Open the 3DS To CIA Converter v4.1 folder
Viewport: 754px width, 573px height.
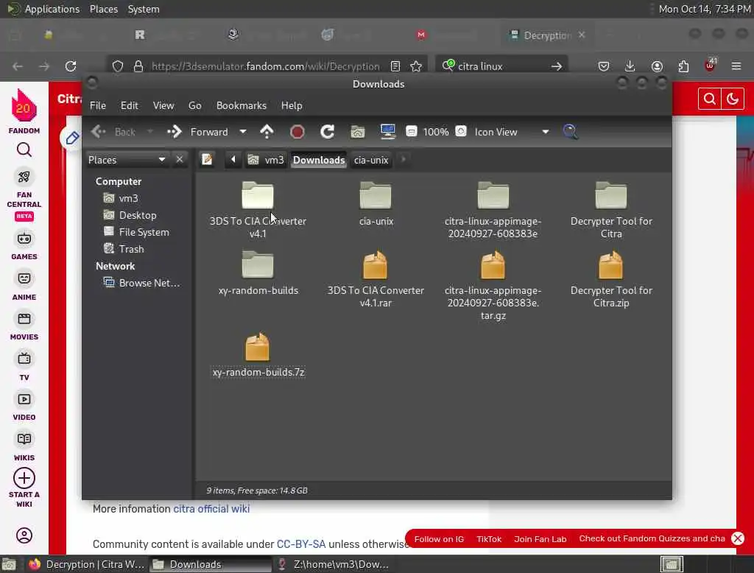258,197
